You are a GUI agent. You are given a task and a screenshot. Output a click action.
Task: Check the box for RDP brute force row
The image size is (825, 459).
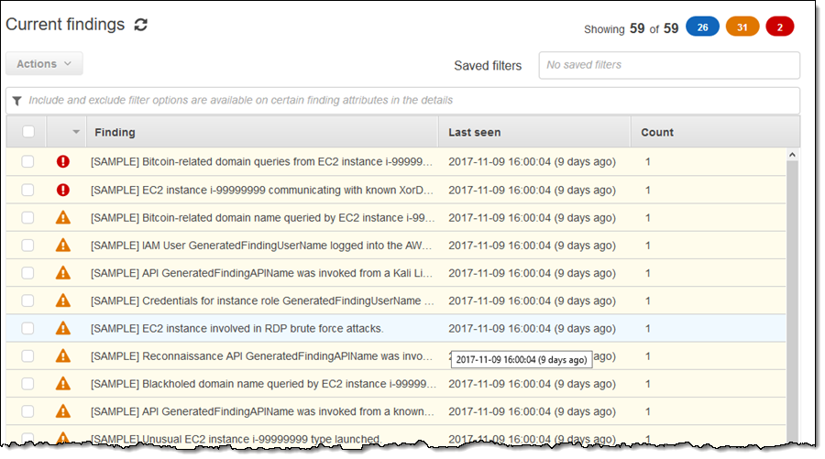click(x=28, y=328)
